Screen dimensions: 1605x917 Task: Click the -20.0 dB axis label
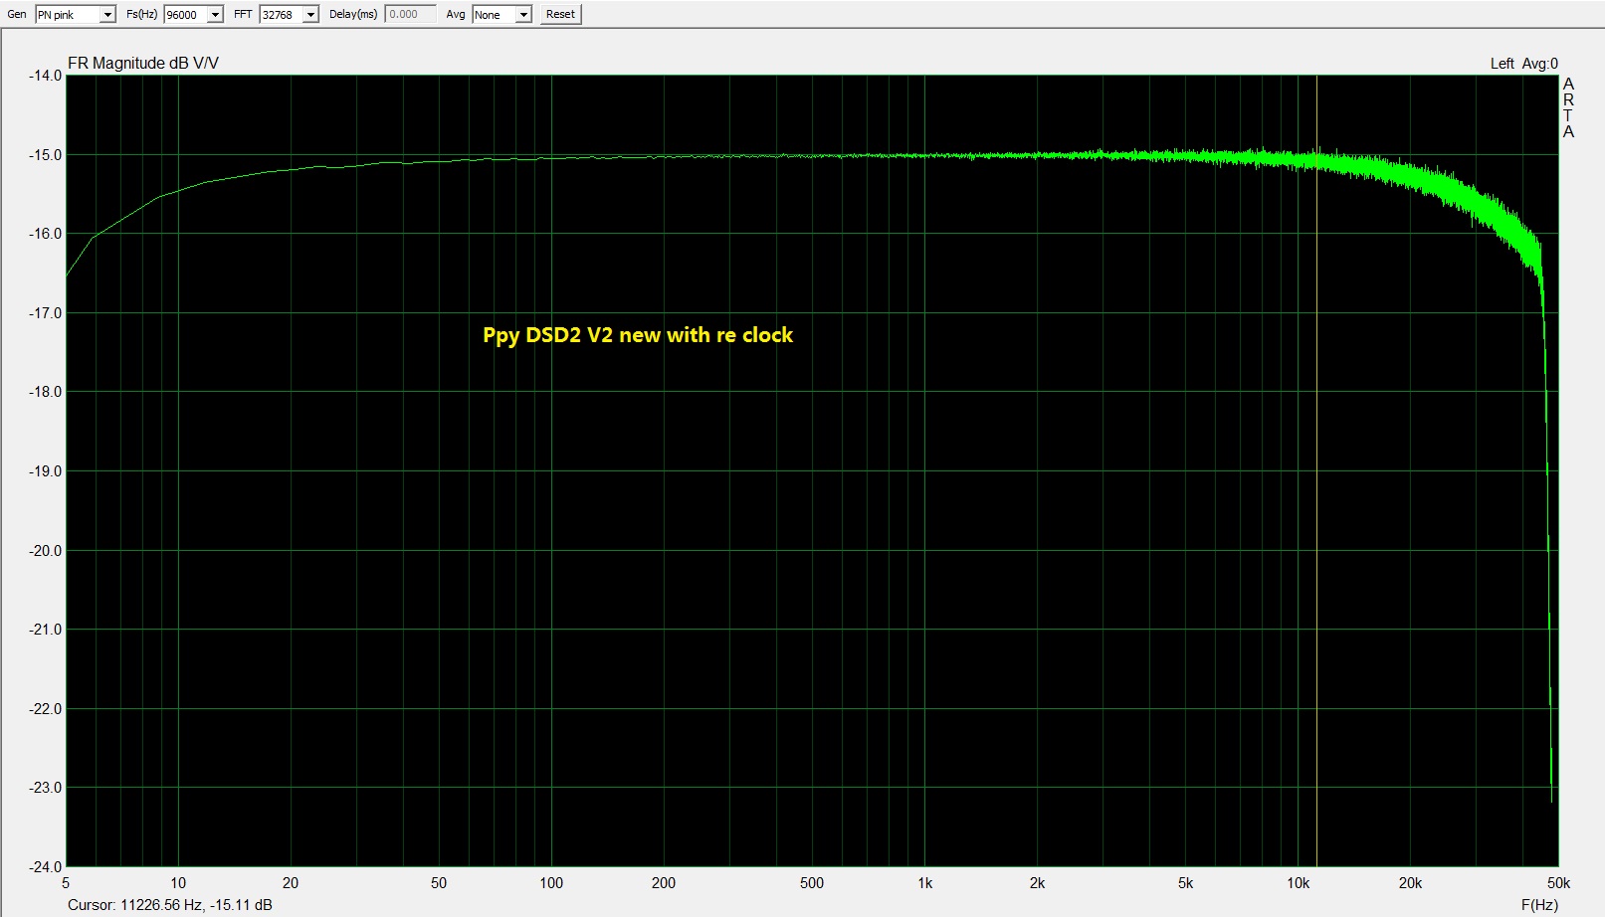click(45, 550)
